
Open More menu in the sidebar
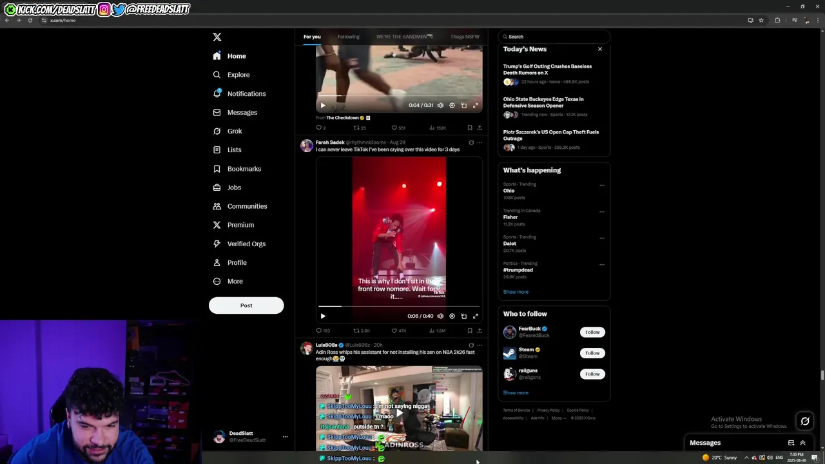pyautogui.click(x=228, y=281)
